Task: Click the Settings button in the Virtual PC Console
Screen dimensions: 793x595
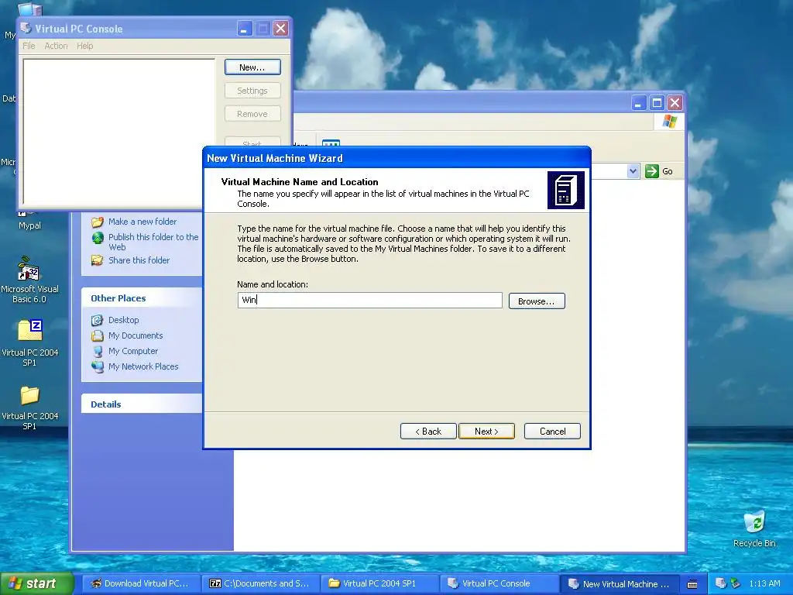Action: click(x=252, y=91)
